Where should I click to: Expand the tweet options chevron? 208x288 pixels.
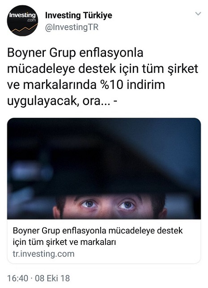198,13
